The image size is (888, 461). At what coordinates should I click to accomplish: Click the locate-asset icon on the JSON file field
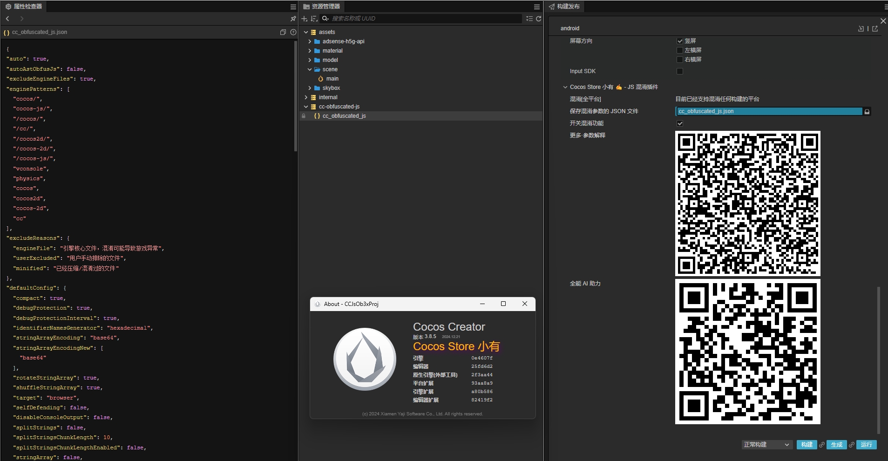[x=867, y=112]
